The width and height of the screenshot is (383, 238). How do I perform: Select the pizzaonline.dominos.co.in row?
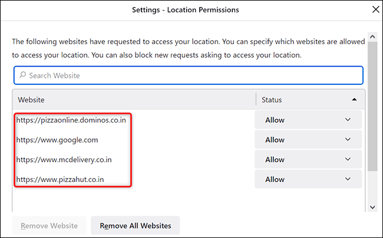pyautogui.click(x=71, y=120)
